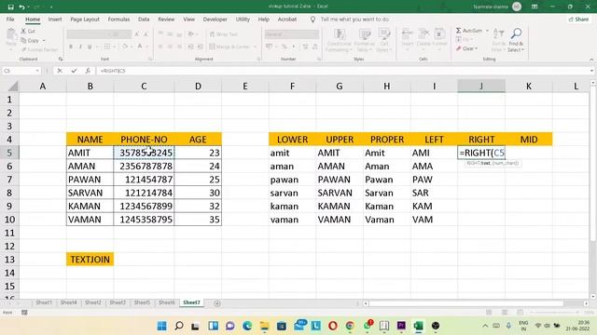
Task: Add a new sheet with plus button
Action: point(217,303)
